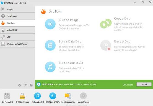Click the DAEMON Tools Lite 10.0 title text
Viewport: 153px width, 106px height.
tap(15, 3)
